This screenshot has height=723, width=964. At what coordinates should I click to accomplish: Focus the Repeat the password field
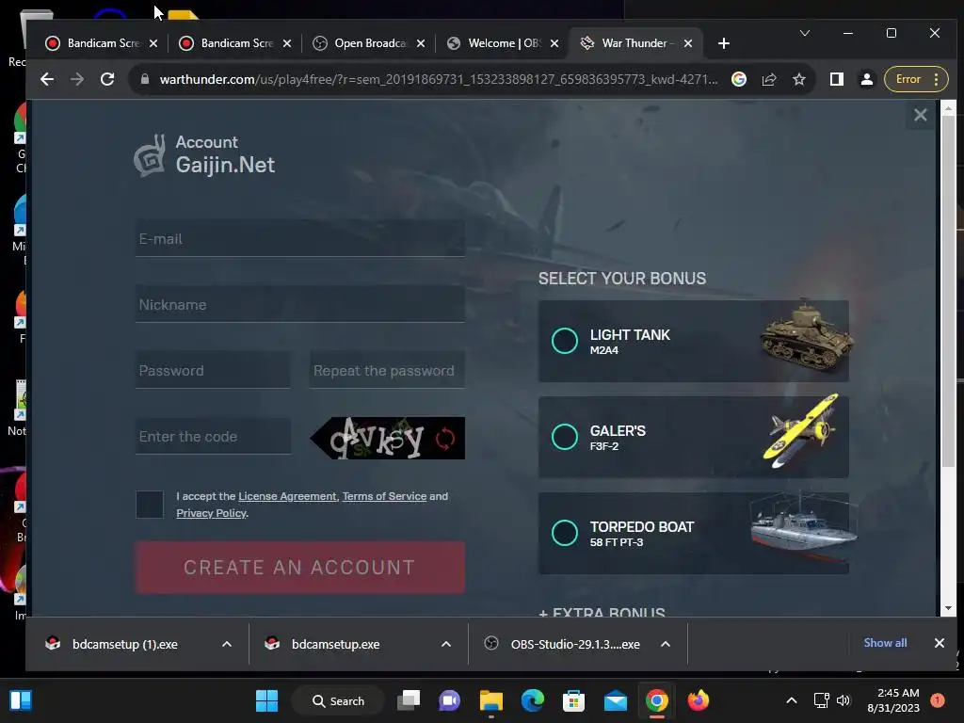pyautogui.click(x=387, y=370)
